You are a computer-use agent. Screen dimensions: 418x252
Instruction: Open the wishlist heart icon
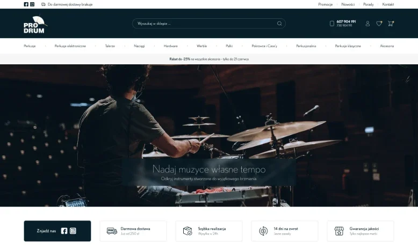(x=379, y=24)
